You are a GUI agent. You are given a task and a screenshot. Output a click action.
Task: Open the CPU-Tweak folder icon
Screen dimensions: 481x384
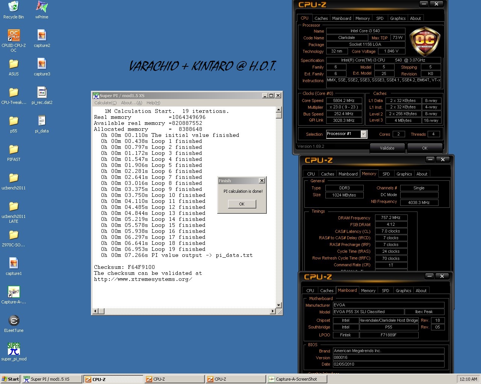coord(14,96)
